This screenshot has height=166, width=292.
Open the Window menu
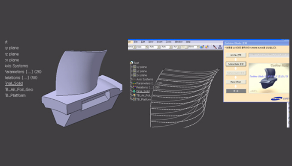point(179,42)
